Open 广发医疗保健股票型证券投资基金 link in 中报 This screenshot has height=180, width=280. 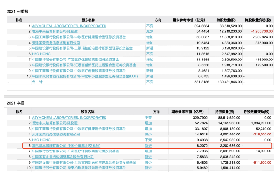75,151
